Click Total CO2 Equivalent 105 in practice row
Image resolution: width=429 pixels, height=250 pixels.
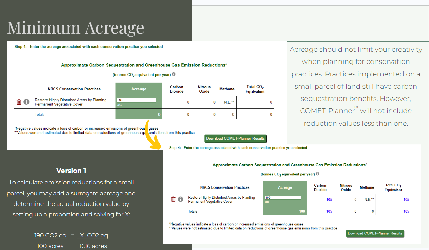pos(406,200)
